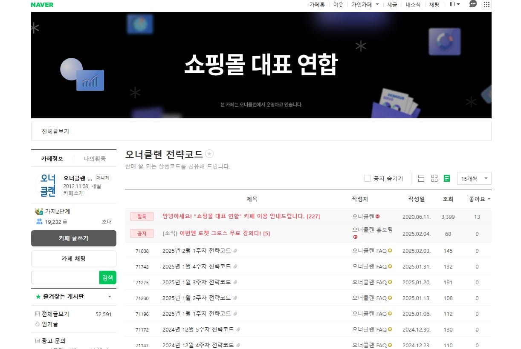Click attachment icon on 2025년 1월 2주차 post
Viewport: 521px width, 349px height.
point(235,298)
